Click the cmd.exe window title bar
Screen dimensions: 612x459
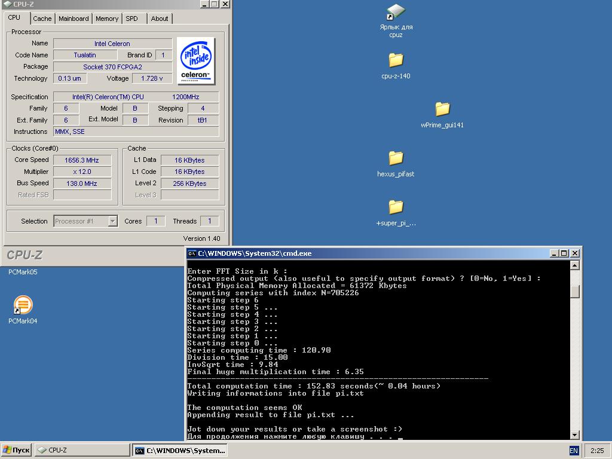384,253
